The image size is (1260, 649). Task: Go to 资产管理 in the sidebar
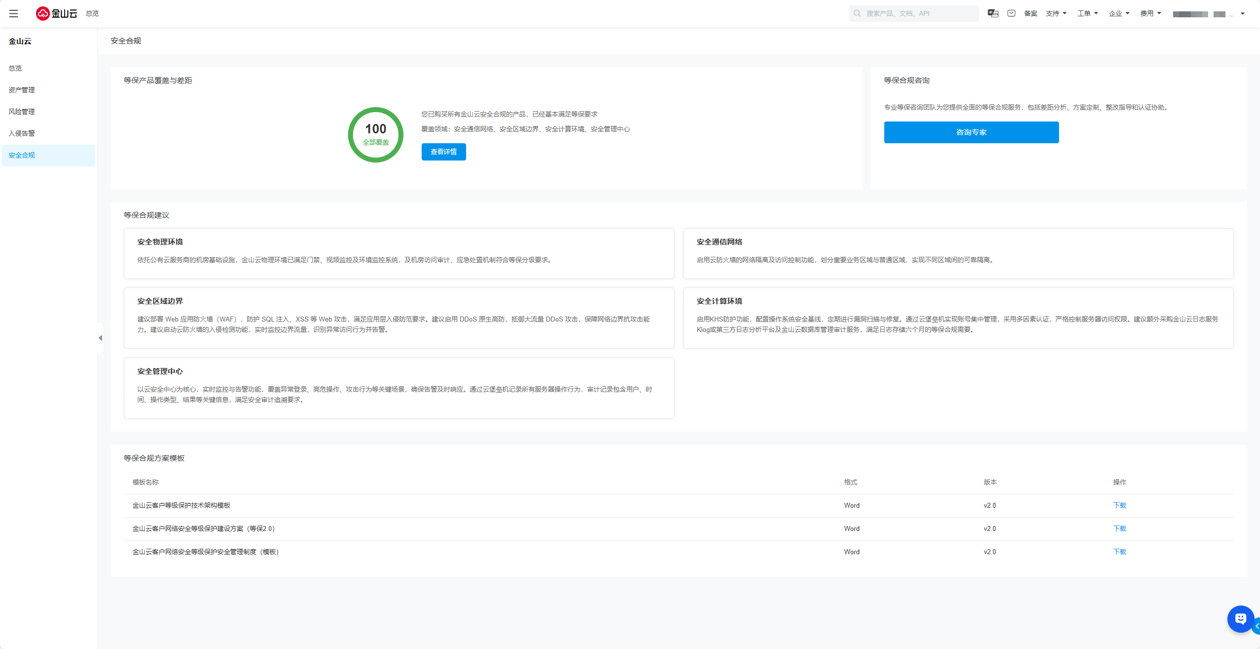coord(22,90)
